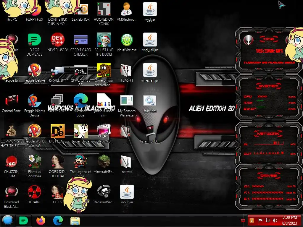Click the alien head in Time widget
Screen dimensions: 303x227
tap(248, 40)
